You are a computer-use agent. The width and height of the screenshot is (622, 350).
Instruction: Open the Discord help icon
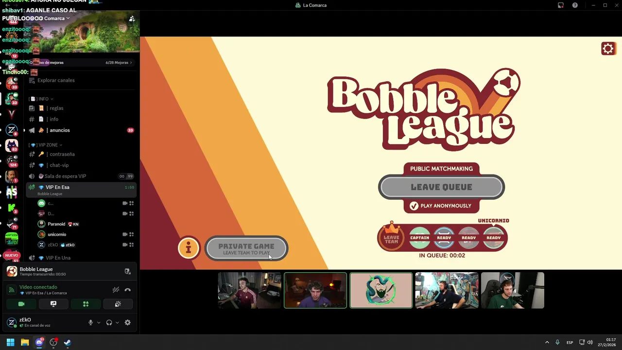point(575,5)
